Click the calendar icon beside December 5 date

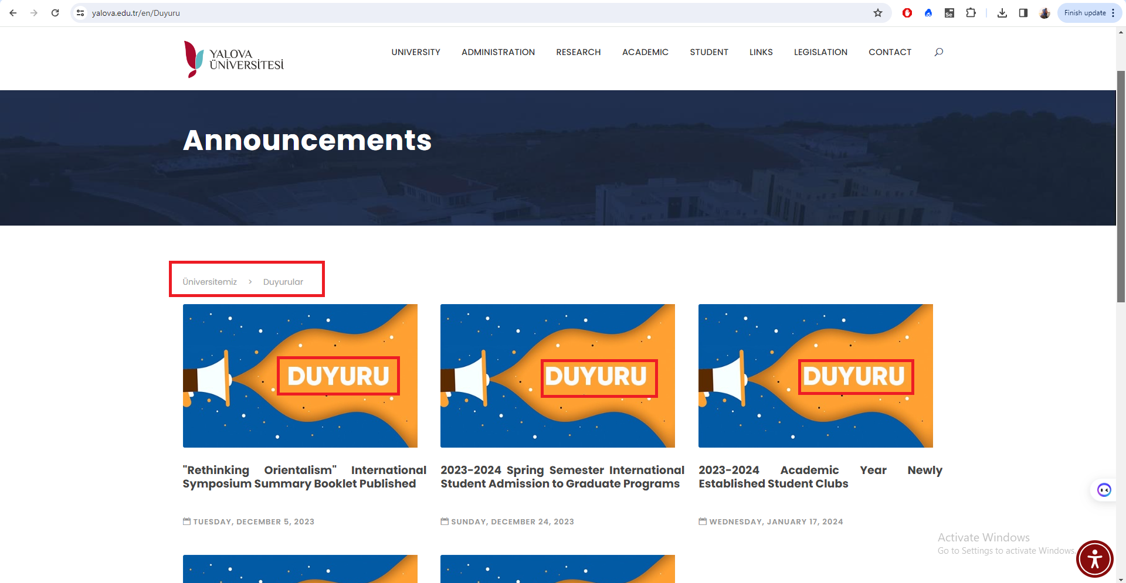(186, 521)
